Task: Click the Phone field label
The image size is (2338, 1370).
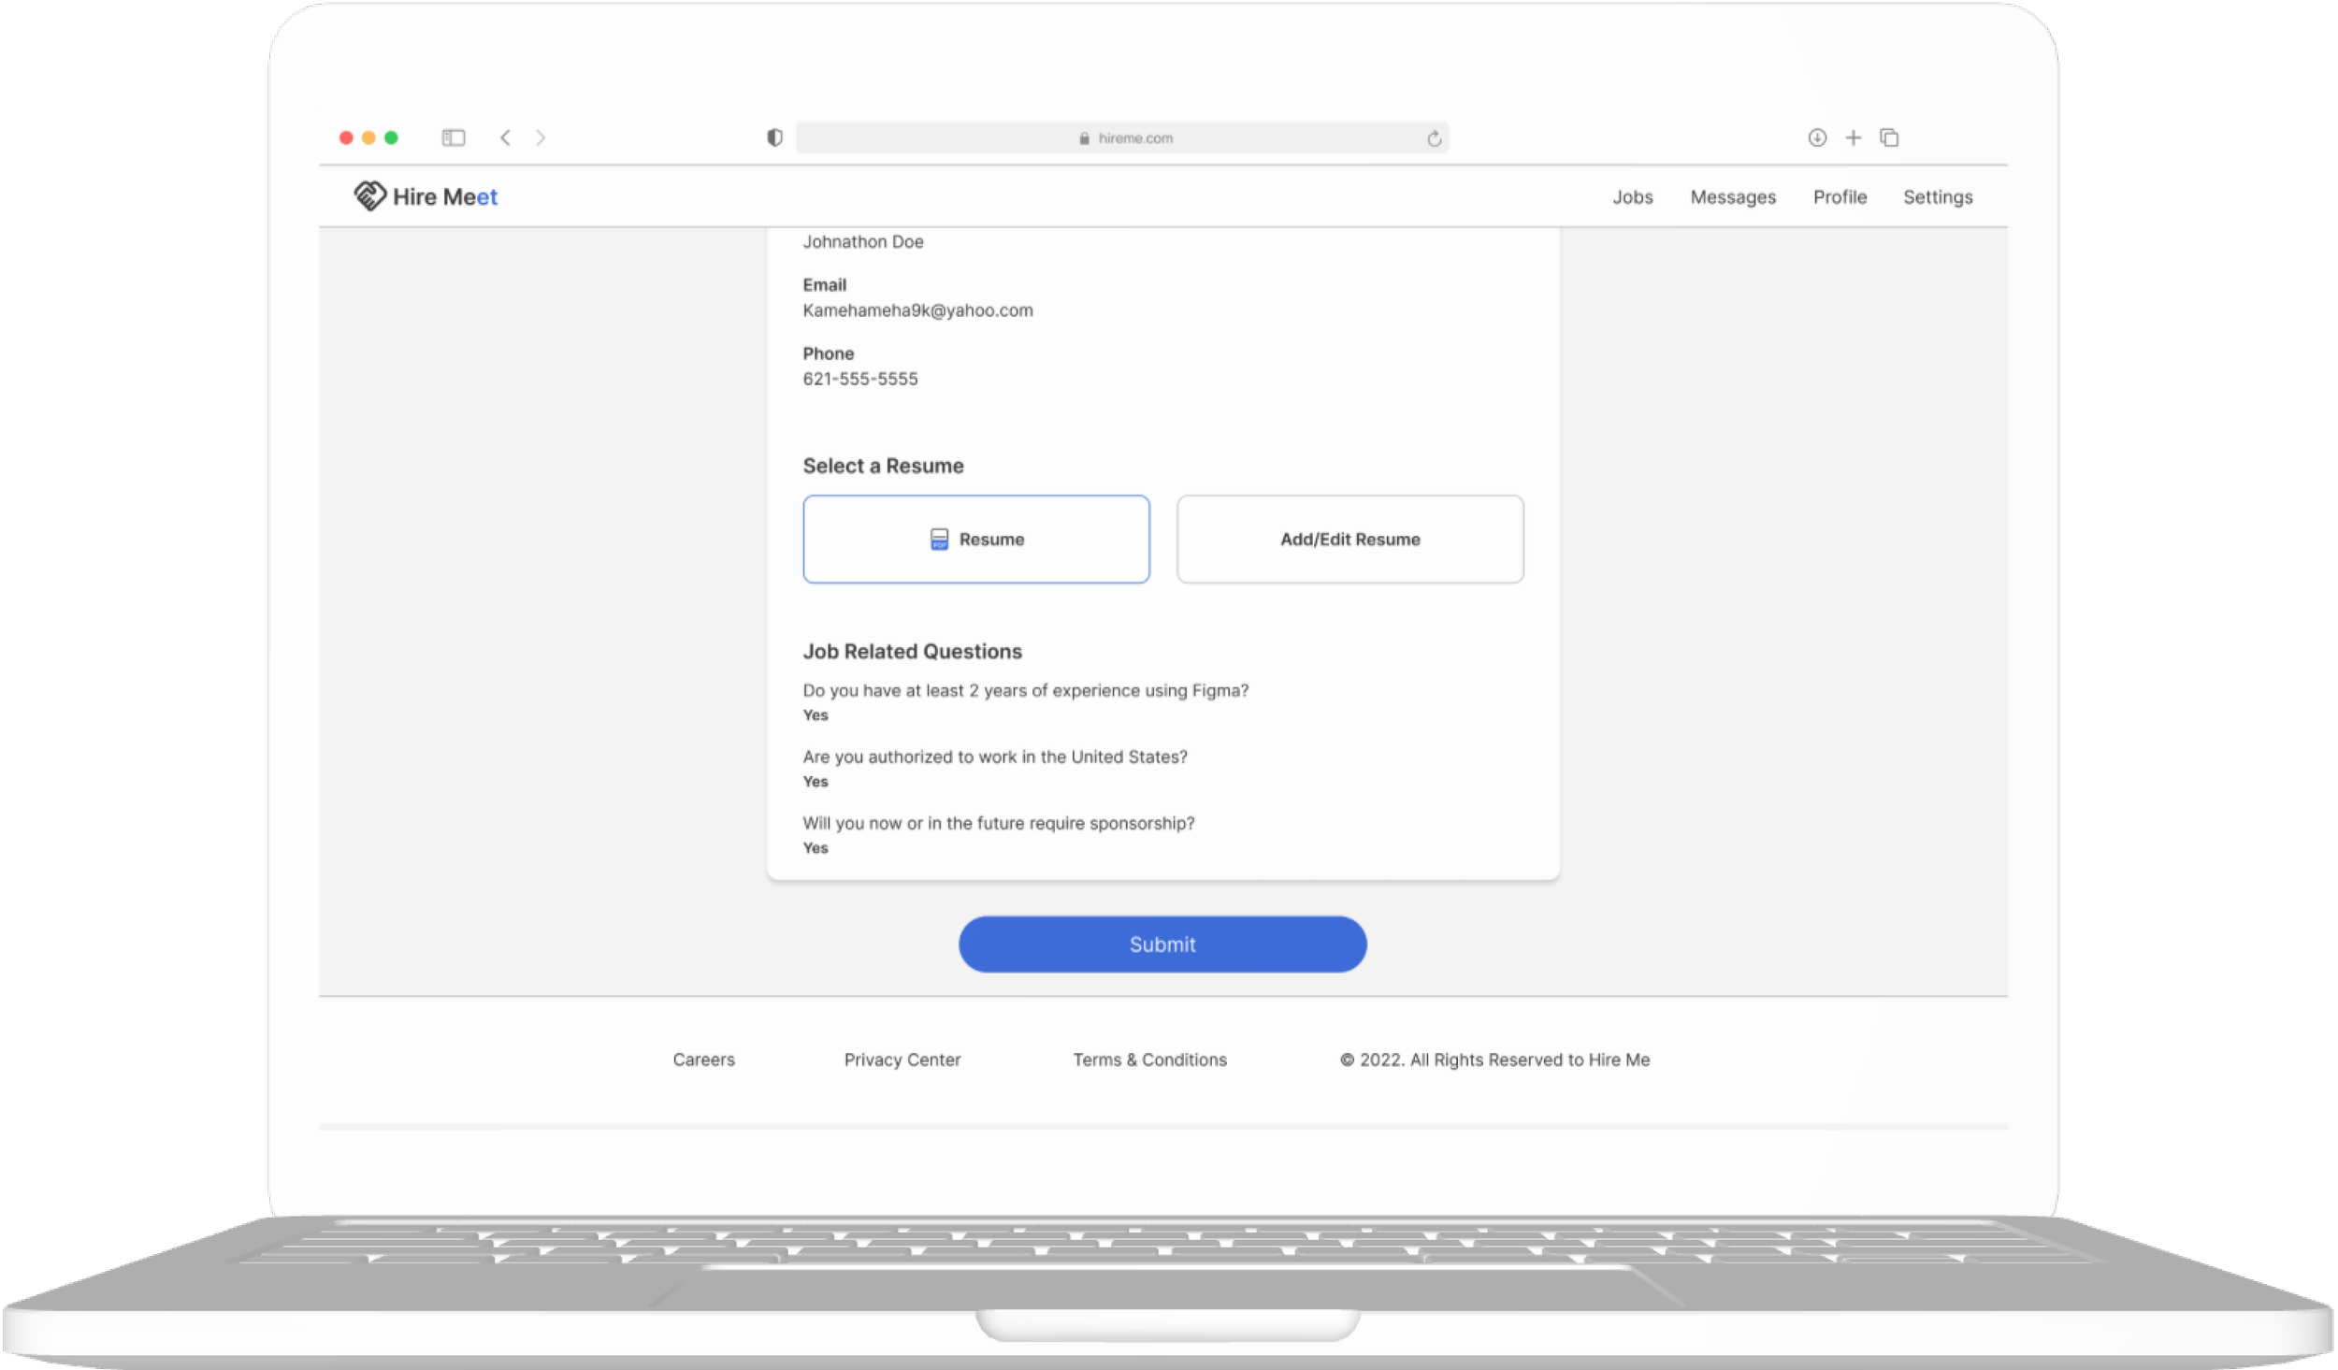Action: (x=828, y=353)
